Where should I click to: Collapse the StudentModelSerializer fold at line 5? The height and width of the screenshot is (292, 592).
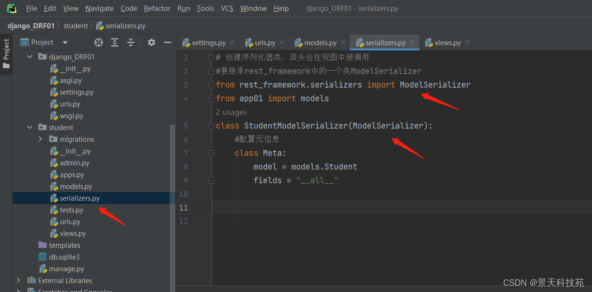tap(211, 126)
